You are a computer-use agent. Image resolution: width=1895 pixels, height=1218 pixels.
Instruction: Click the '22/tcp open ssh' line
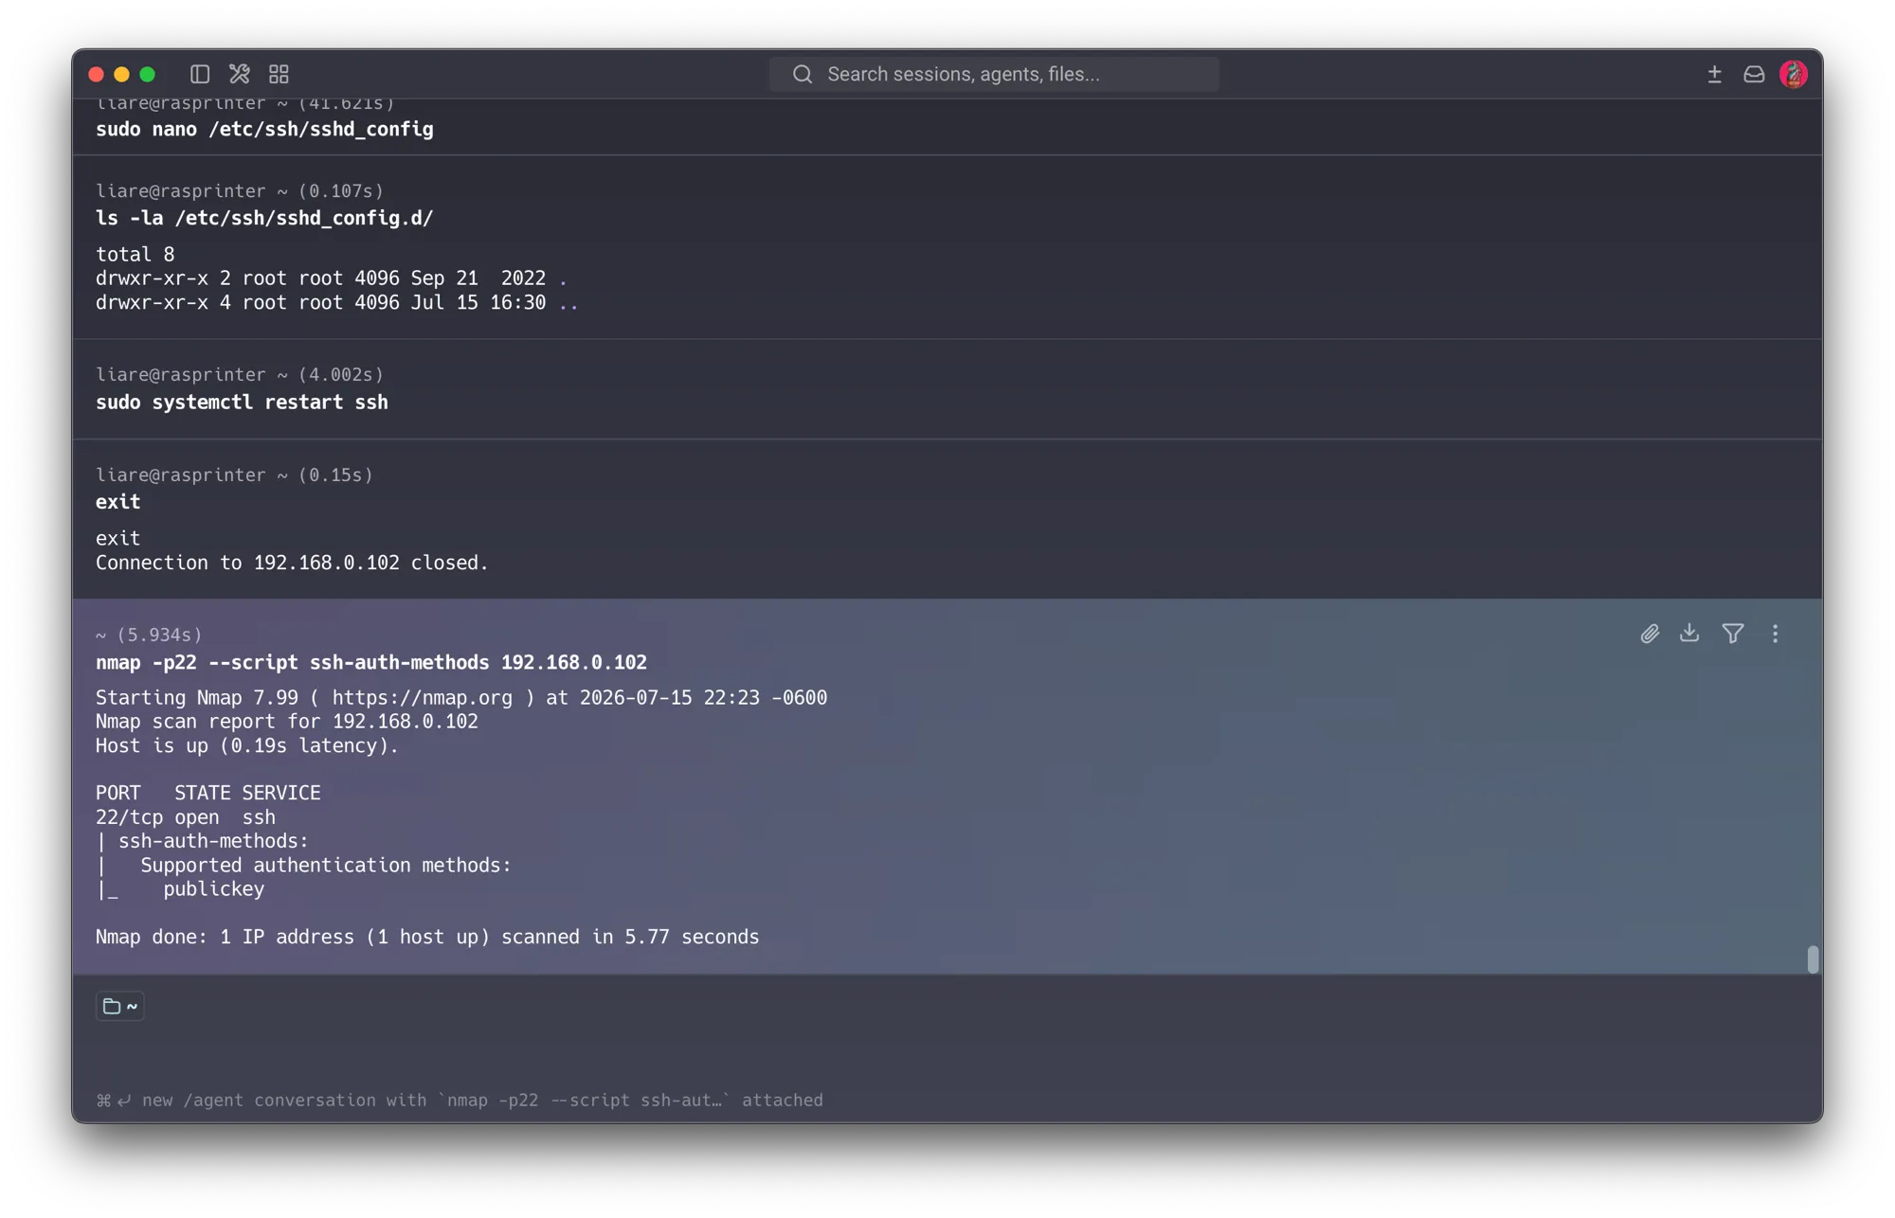pyautogui.click(x=186, y=817)
